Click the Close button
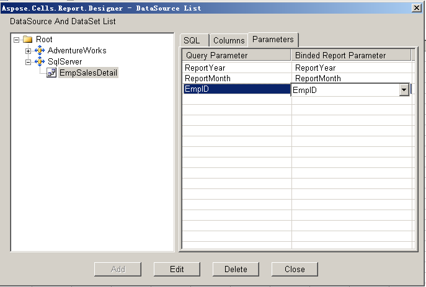 (x=295, y=269)
